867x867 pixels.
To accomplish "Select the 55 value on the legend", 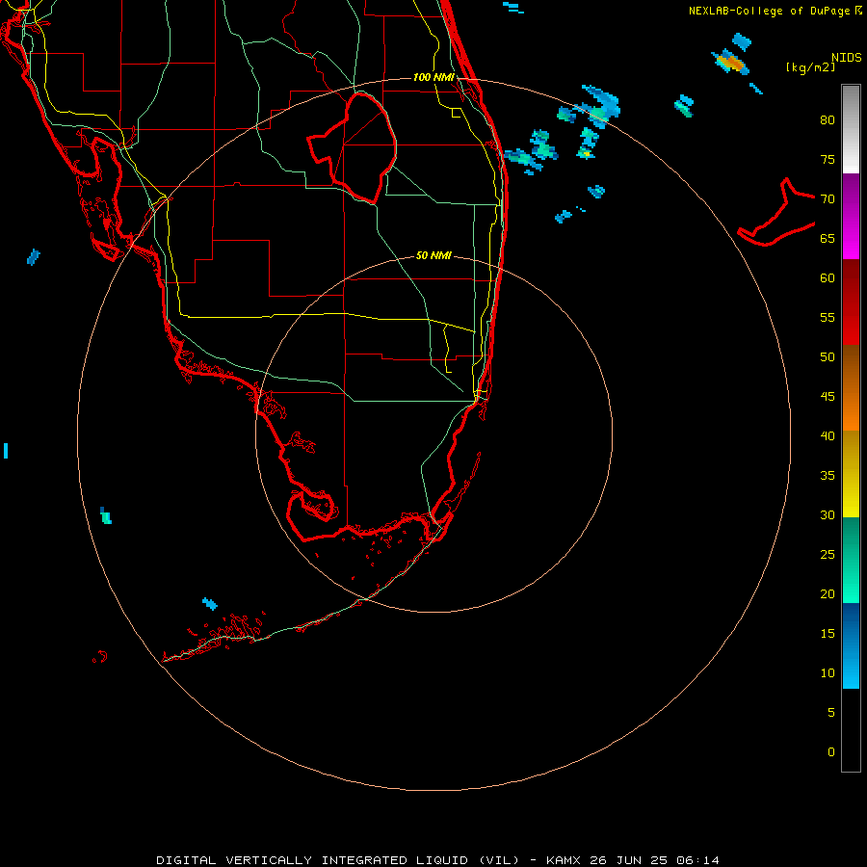I will [828, 317].
